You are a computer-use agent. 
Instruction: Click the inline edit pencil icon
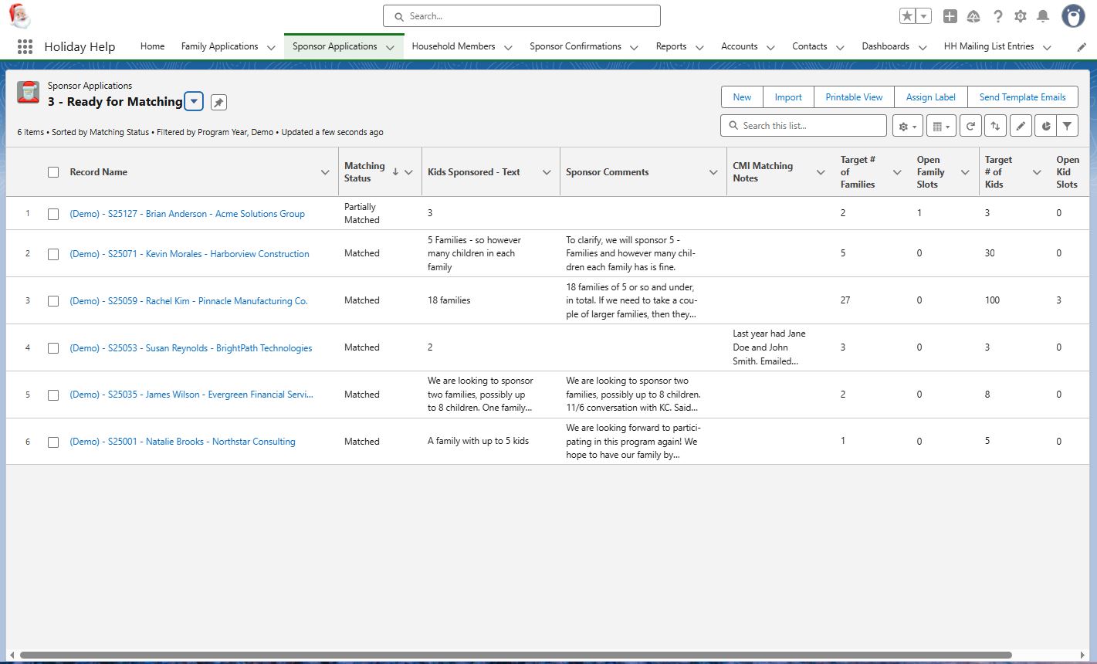click(x=1021, y=126)
